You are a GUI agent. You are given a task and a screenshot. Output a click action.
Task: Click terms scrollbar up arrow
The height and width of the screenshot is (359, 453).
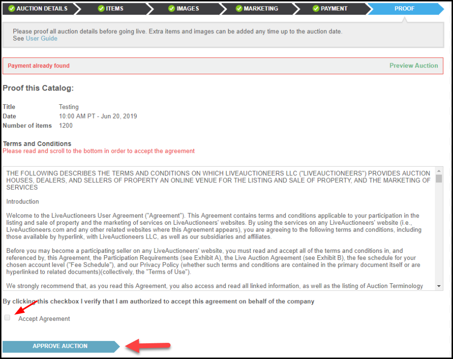tap(439, 171)
